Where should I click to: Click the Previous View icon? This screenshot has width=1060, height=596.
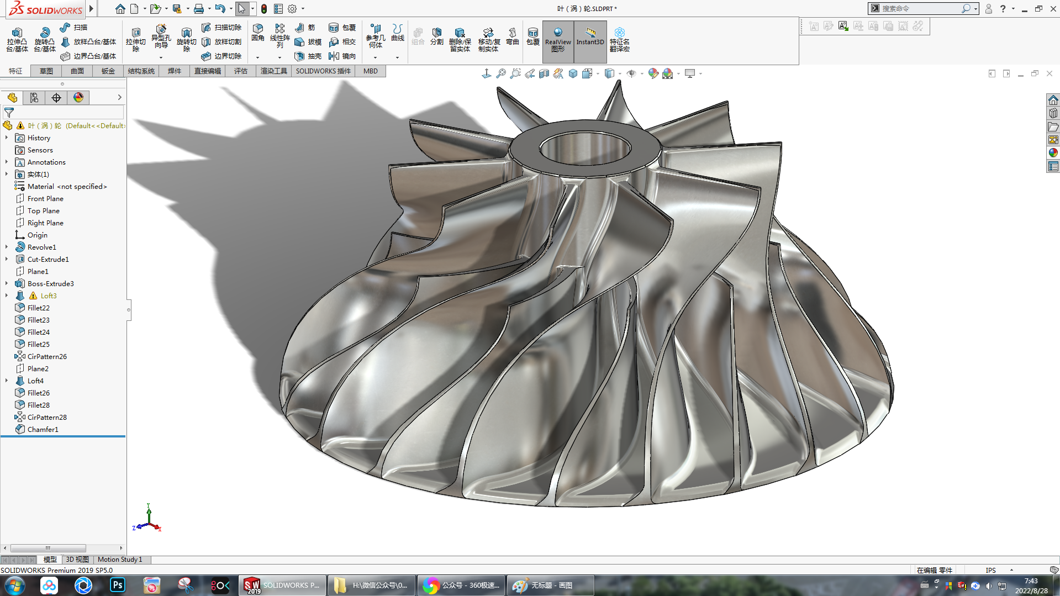530,73
